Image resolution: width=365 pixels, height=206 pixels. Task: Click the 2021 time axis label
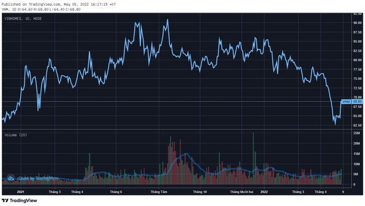pyautogui.click(x=21, y=192)
